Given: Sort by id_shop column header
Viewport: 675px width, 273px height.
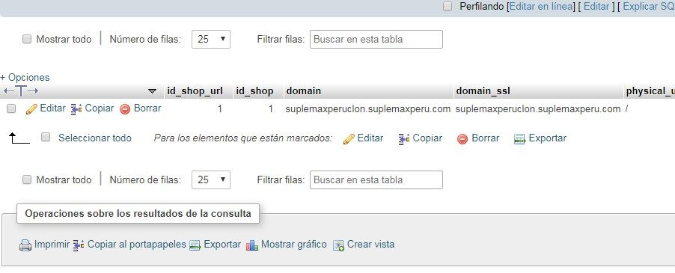Looking at the screenshot, I should point(255,91).
